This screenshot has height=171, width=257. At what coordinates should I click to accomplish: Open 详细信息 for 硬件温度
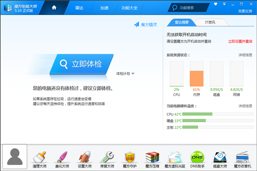pos(245,106)
